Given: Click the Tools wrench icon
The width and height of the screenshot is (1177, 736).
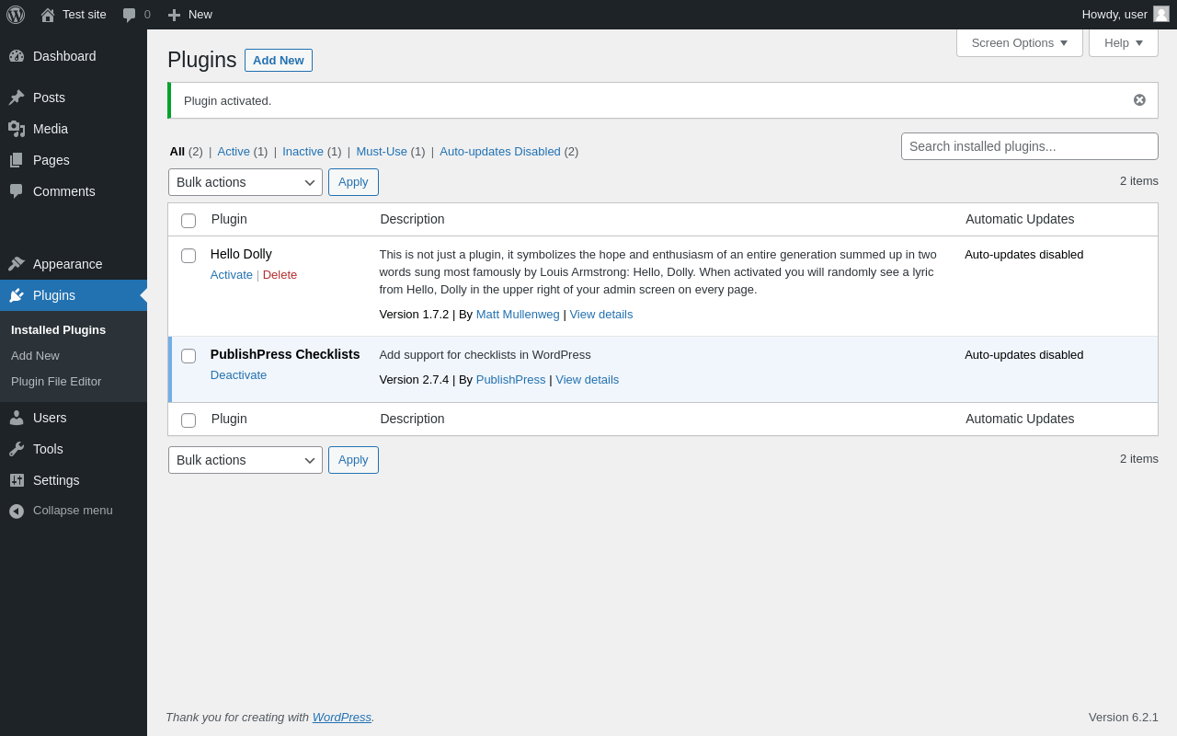Looking at the screenshot, I should (17, 449).
